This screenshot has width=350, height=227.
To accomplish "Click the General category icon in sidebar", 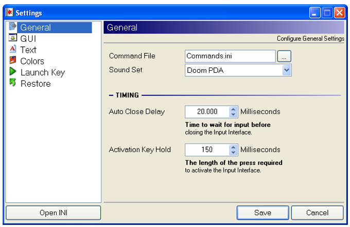I will coord(13,26).
